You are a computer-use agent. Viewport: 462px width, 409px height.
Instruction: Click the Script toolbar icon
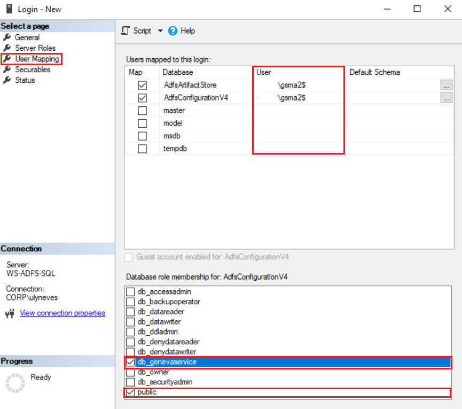[x=126, y=30]
